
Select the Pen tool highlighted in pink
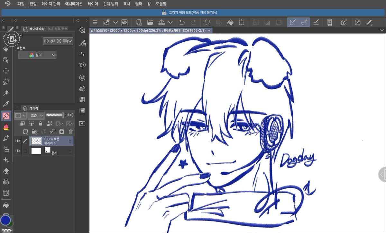click(6, 116)
